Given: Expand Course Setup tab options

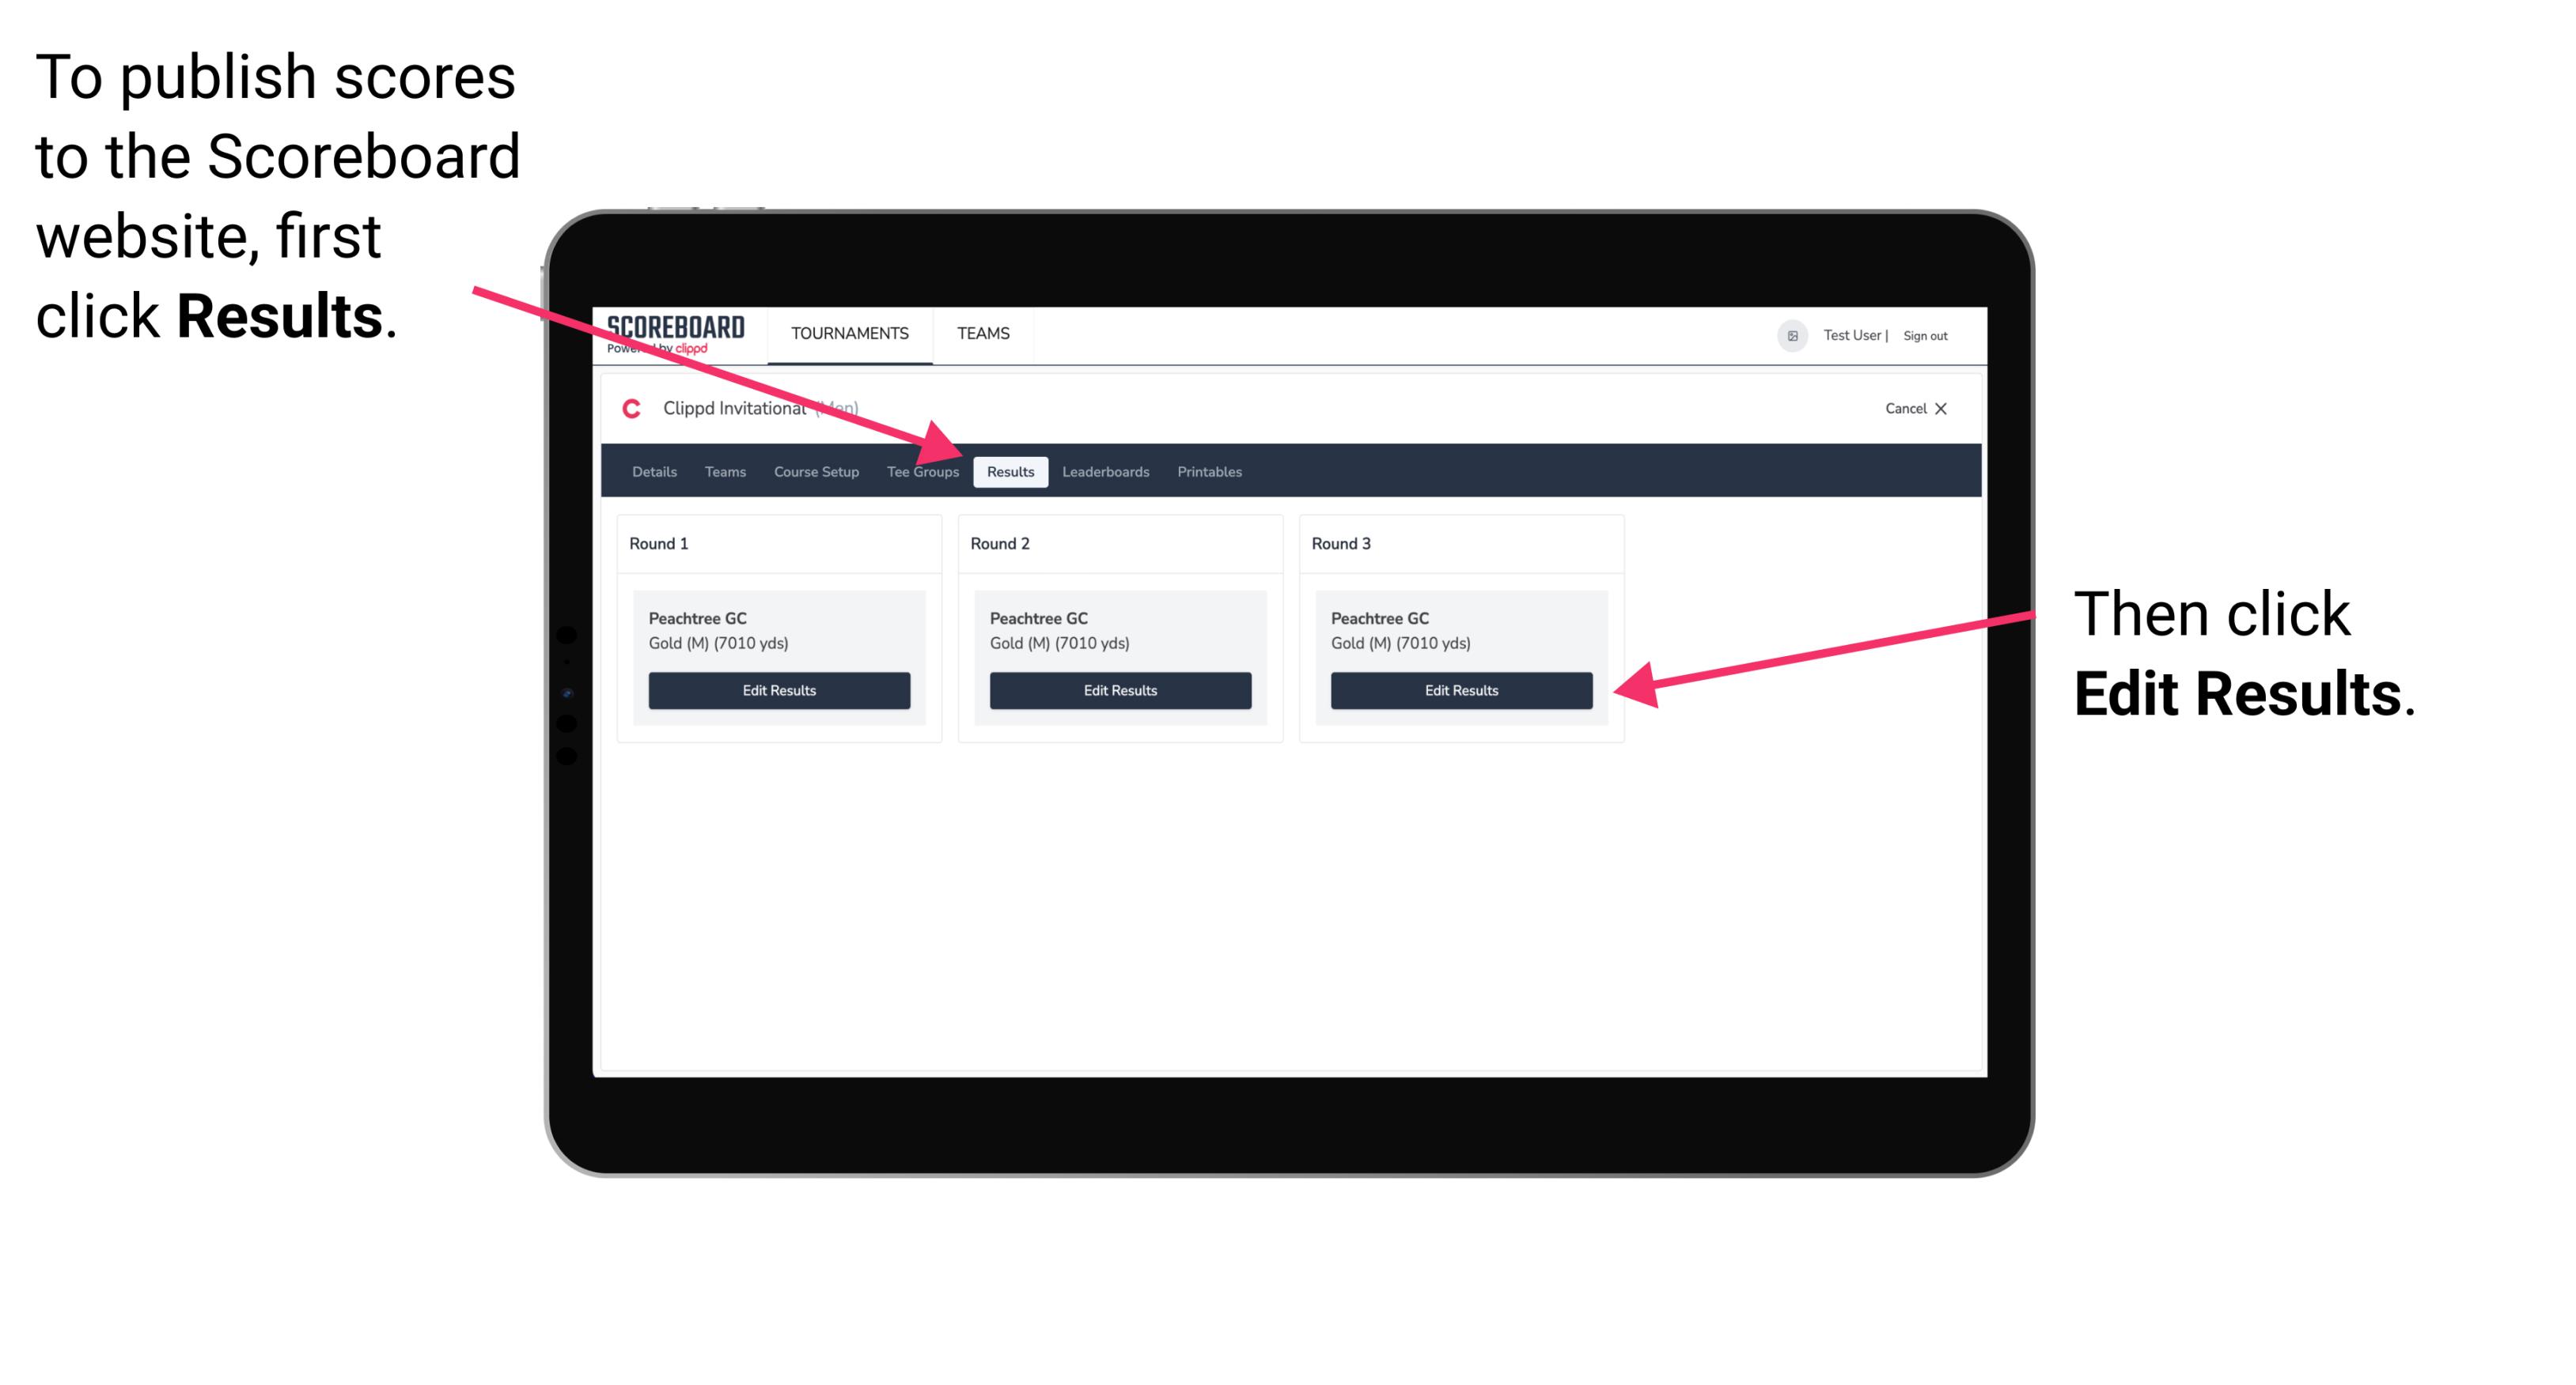Looking at the screenshot, I should [816, 473].
